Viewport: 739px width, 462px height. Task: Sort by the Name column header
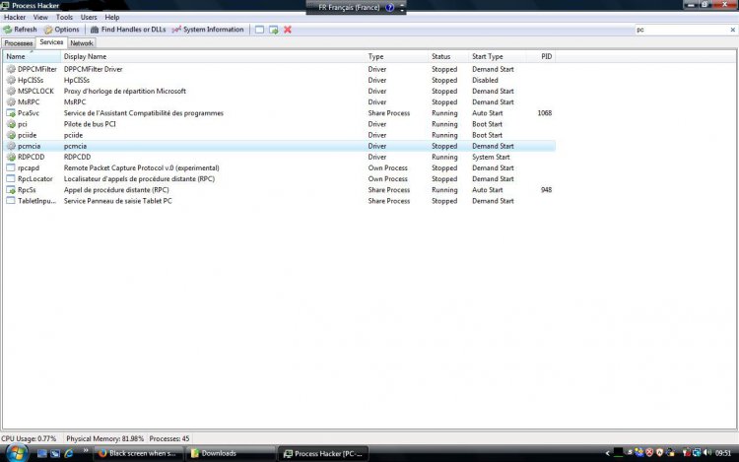33,56
